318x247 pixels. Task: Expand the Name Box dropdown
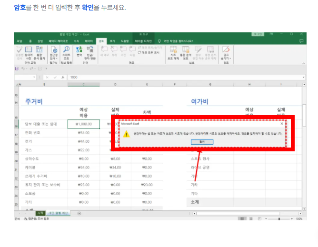coord(34,77)
